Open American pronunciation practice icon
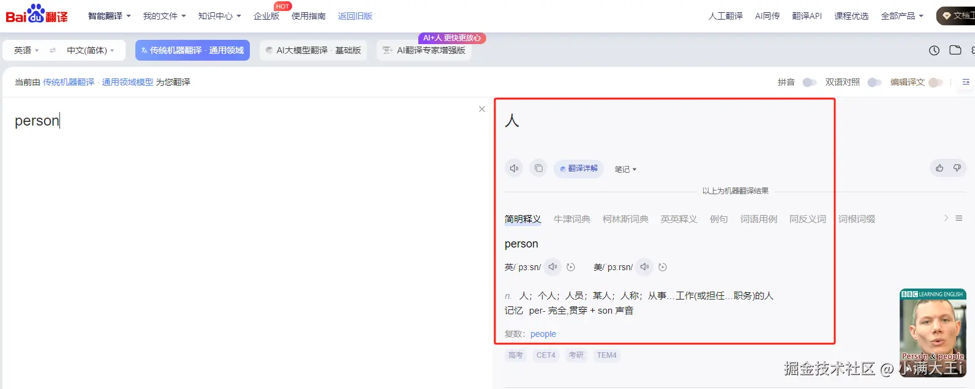This screenshot has width=975, height=389. [x=663, y=267]
